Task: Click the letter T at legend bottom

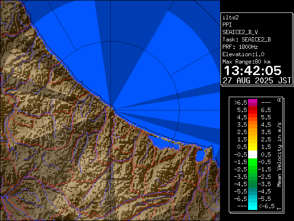Action: 279,209
